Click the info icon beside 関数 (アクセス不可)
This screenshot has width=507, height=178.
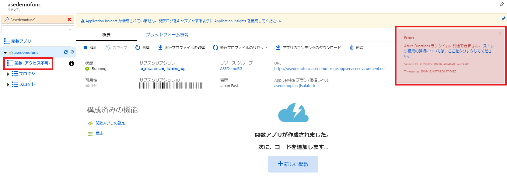[x=72, y=63]
